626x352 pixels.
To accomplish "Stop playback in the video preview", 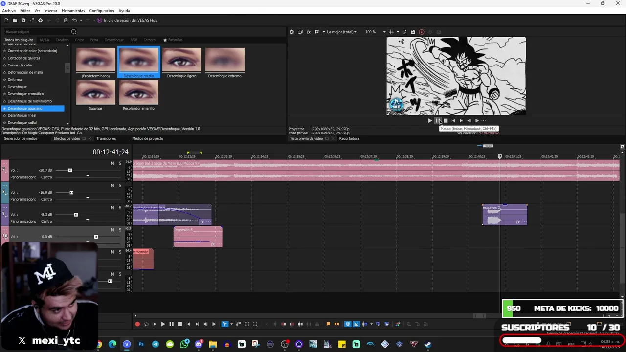I will pyautogui.click(x=446, y=121).
